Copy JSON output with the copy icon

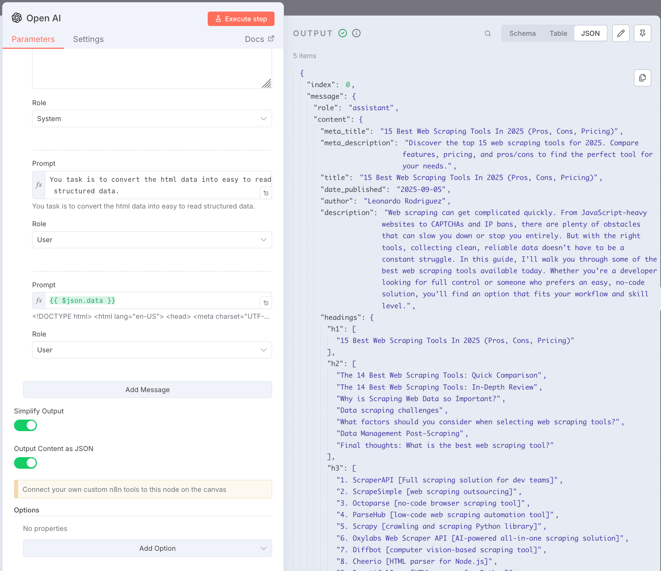click(x=642, y=78)
